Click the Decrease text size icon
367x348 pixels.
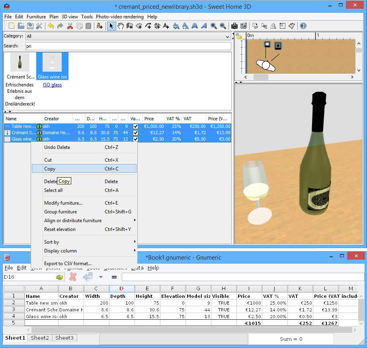point(185,26)
